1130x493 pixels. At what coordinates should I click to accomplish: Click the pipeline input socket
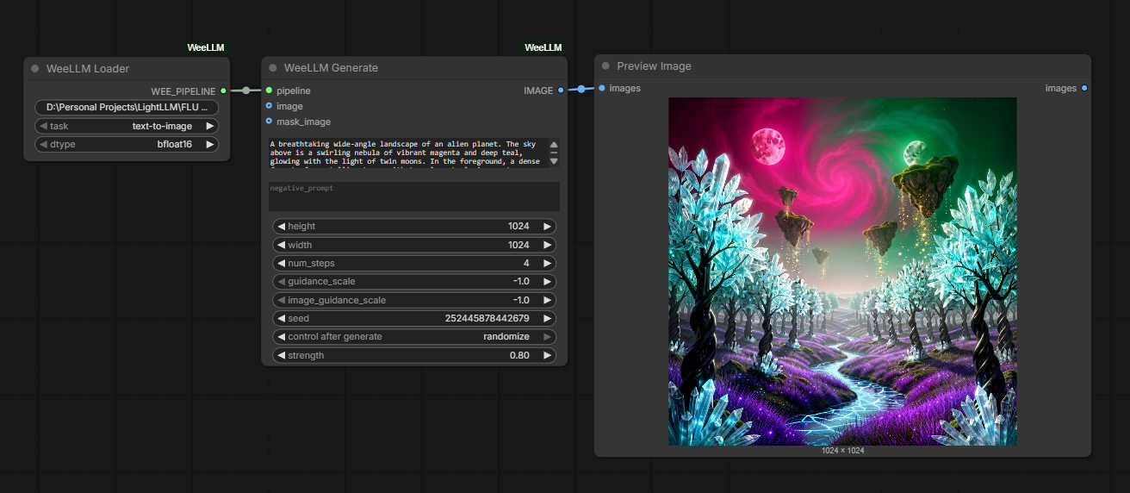pyautogui.click(x=269, y=90)
